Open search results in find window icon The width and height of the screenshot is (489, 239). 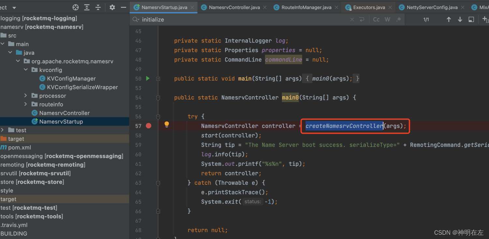[471, 20]
